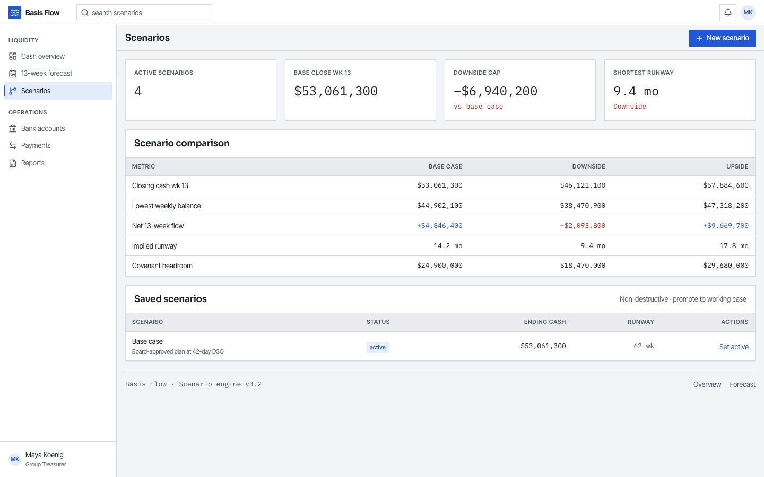Click the UPSIDE column header
Viewport: 764px width, 477px height.
pyautogui.click(x=737, y=166)
